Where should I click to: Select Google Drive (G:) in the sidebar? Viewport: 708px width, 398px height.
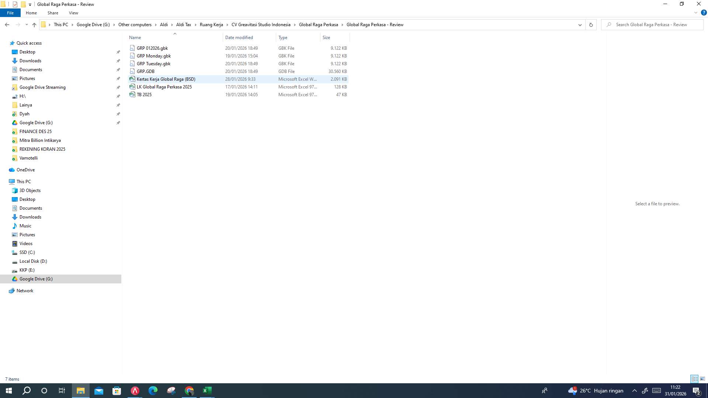click(35, 279)
